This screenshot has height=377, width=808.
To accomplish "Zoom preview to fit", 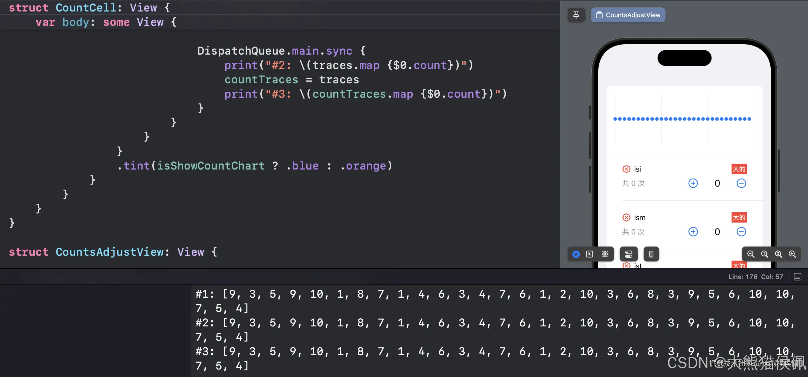I will click(x=778, y=254).
